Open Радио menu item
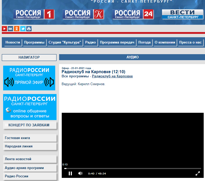Viewport: 205px width, 181px height. [x=90, y=42]
